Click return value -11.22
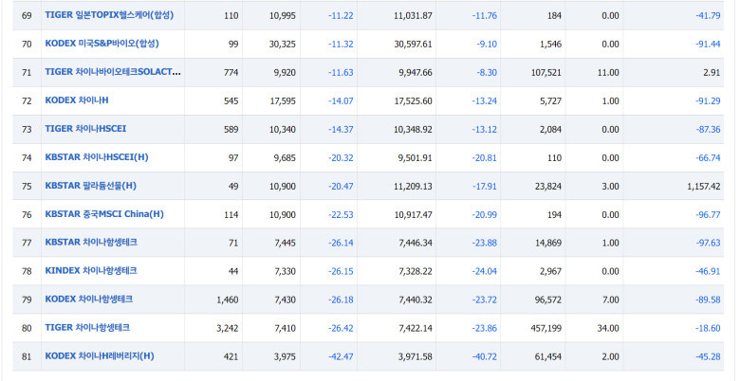Viewport: 740px width, 381px height. pos(341,15)
